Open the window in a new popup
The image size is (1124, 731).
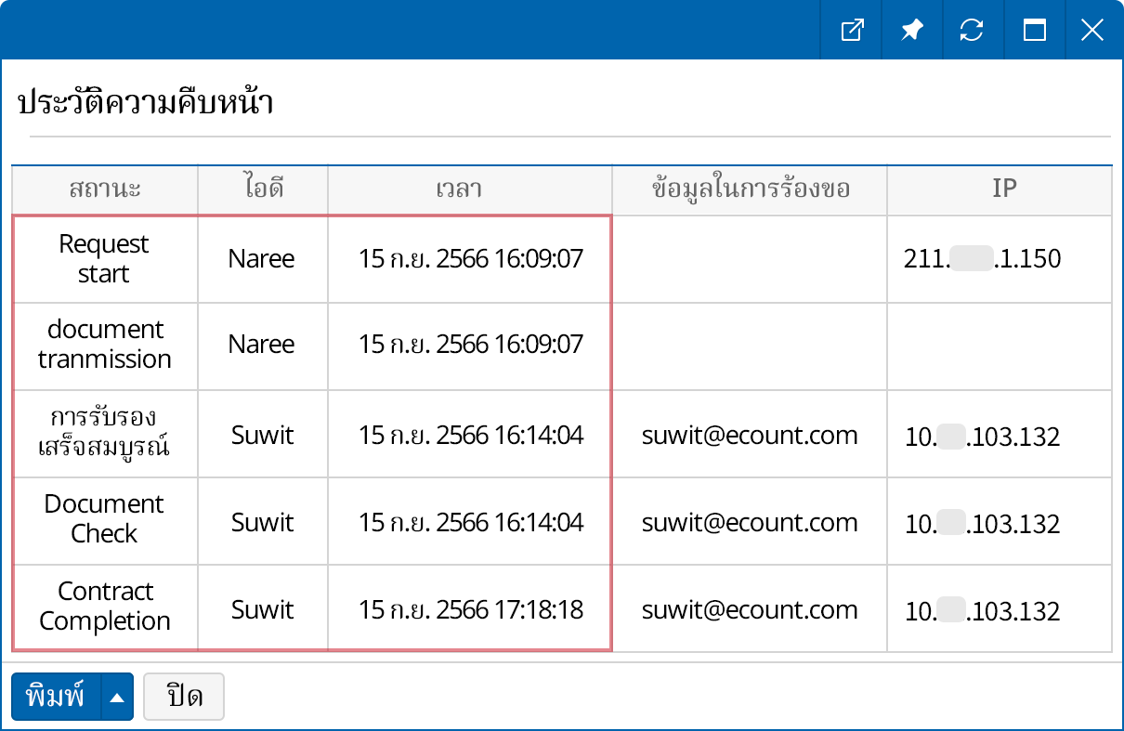851,31
